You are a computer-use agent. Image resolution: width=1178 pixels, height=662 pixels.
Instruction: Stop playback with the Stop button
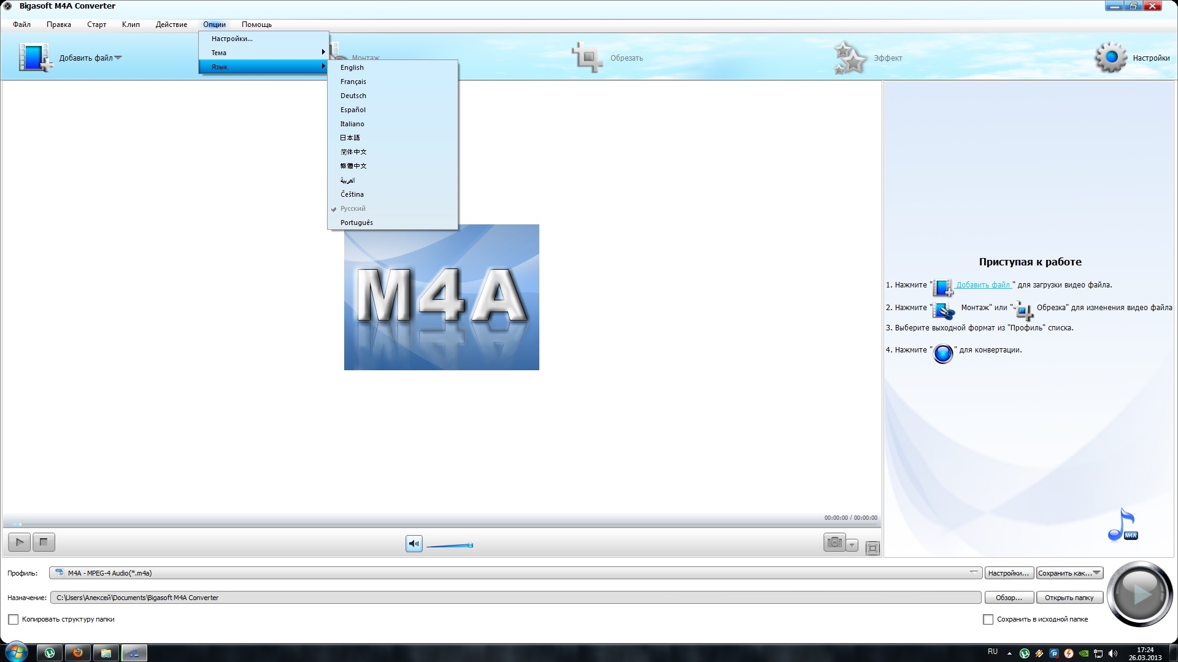(44, 542)
